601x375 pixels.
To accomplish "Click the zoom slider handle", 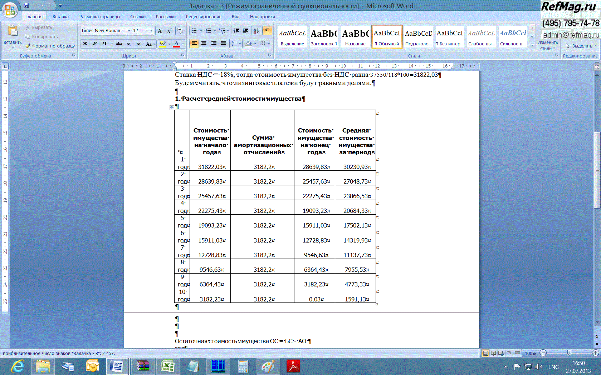I will click(x=569, y=353).
